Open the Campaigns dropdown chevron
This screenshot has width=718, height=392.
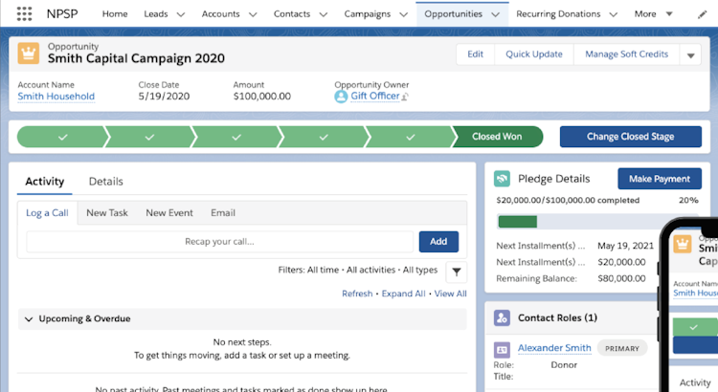pyautogui.click(x=403, y=14)
